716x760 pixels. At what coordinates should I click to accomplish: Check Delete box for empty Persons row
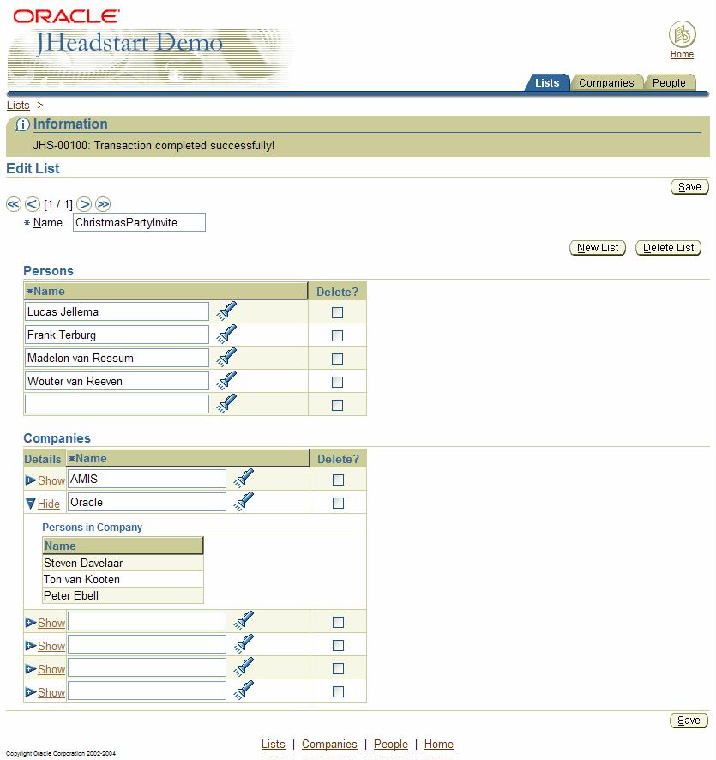pos(337,405)
